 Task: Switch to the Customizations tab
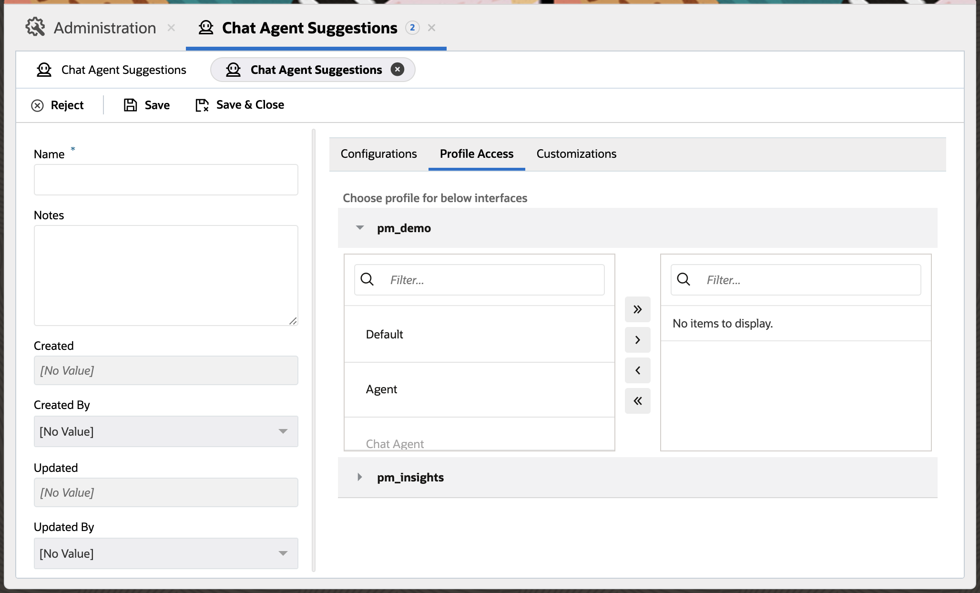[576, 153]
